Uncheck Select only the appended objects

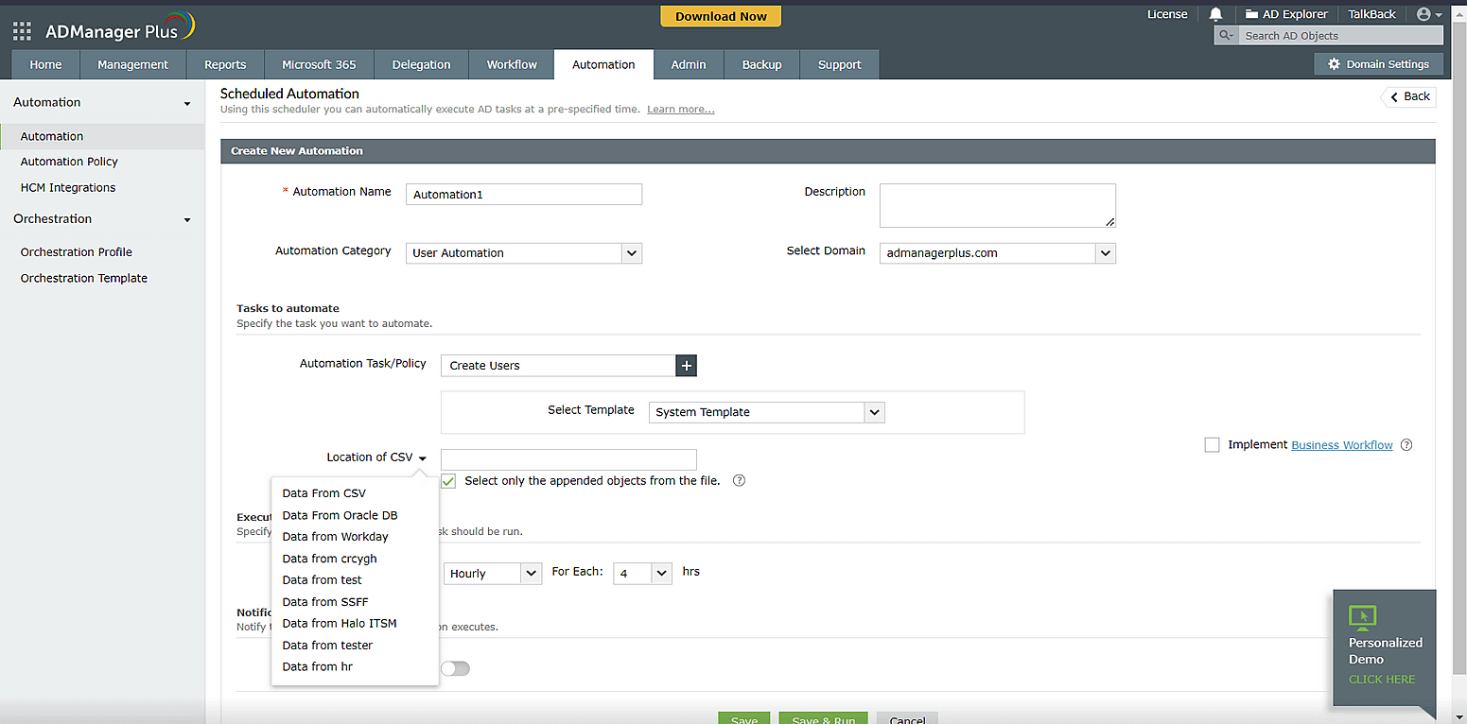click(448, 481)
